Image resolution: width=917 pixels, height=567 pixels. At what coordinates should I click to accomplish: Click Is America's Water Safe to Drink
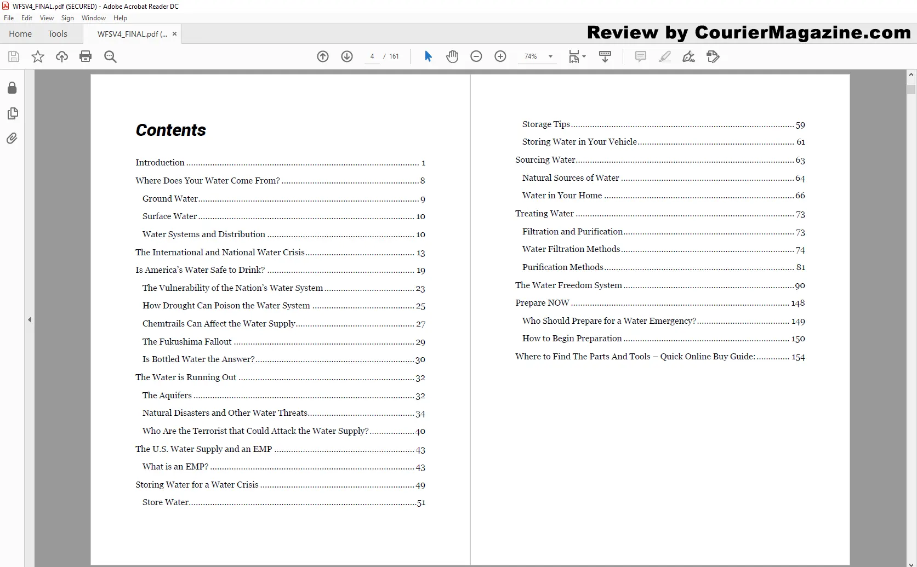coord(280,270)
